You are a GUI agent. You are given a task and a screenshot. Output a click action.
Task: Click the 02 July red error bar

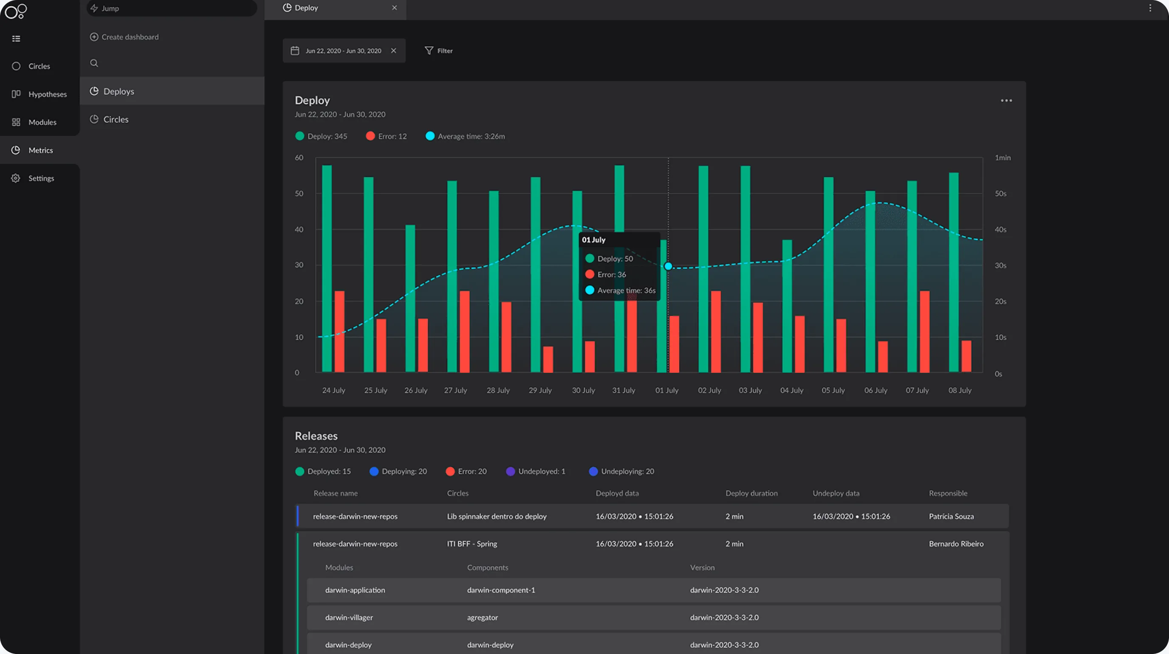tap(716, 332)
